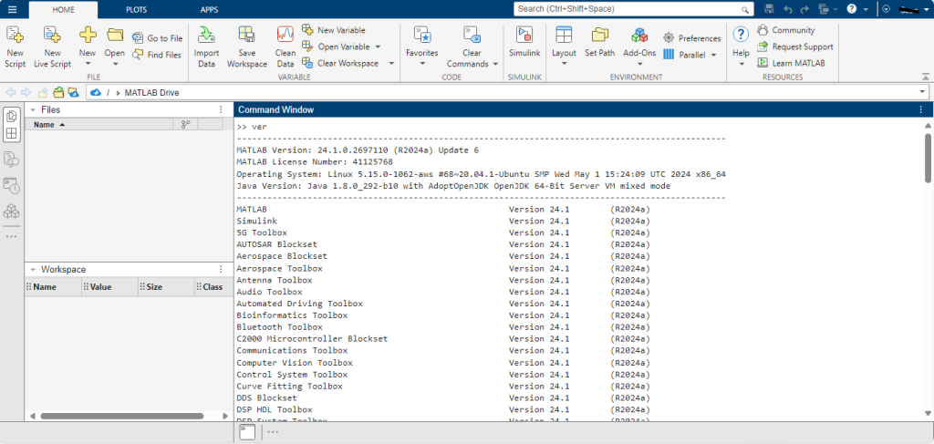Viewport: 934px width, 444px height.
Task: Expand the Clear Workspace dropdown arrow
Action: click(391, 63)
